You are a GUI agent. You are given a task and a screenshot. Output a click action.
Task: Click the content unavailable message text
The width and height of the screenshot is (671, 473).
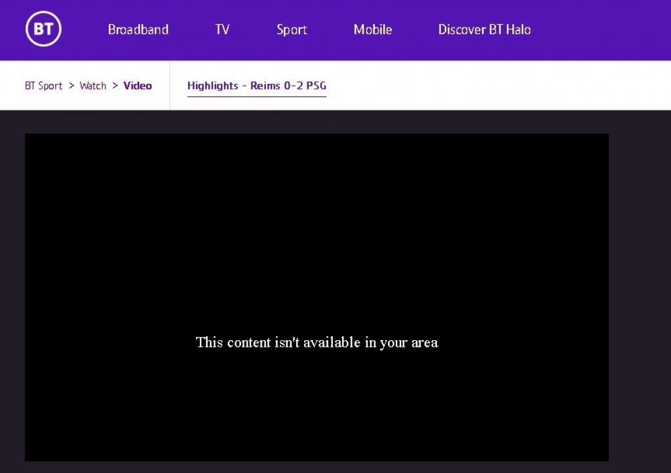(x=316, y=342)
